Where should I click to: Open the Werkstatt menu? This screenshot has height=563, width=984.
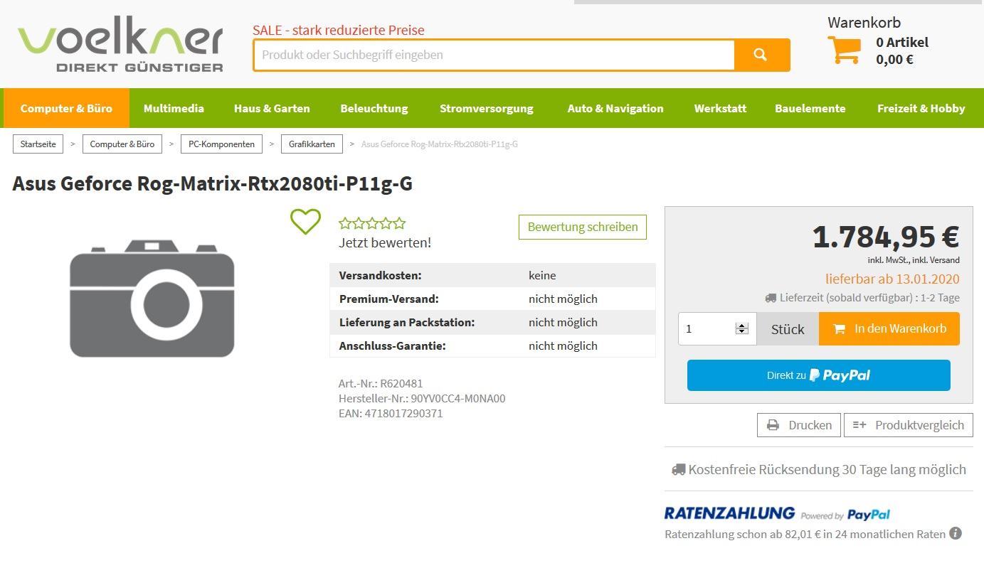[x=720, y=108]
